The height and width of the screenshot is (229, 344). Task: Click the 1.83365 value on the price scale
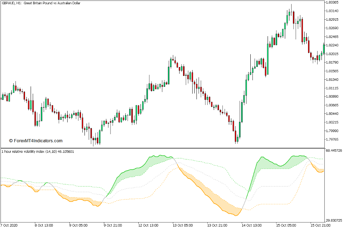click(x=333, y=3)
